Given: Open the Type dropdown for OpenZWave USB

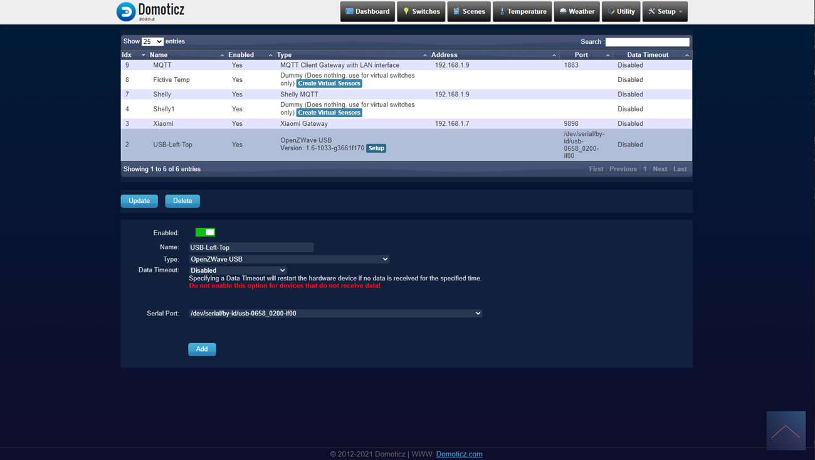Looking at the screenshot, I should click(289, 259).
